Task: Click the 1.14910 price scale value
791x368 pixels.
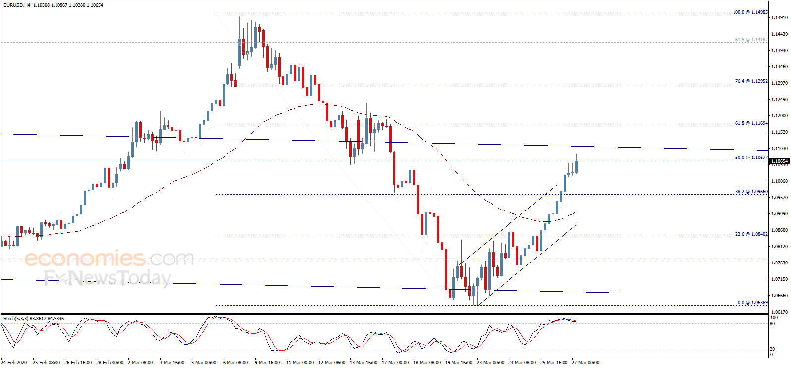Action: (780, 18)
